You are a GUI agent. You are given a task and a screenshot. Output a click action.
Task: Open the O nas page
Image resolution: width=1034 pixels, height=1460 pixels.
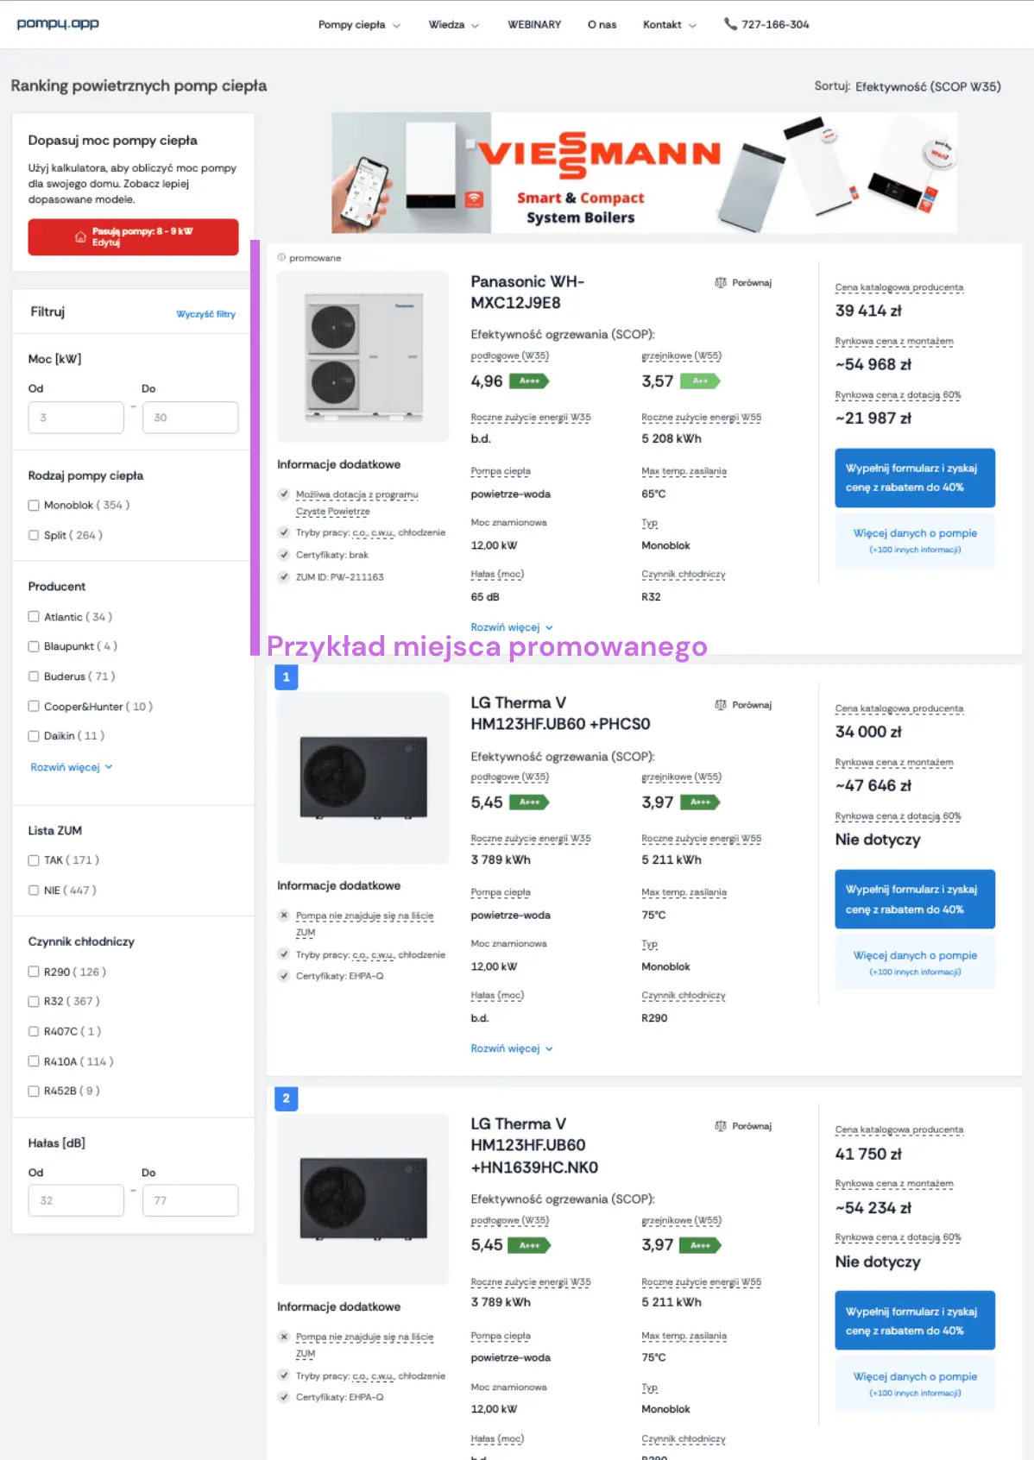602,25
